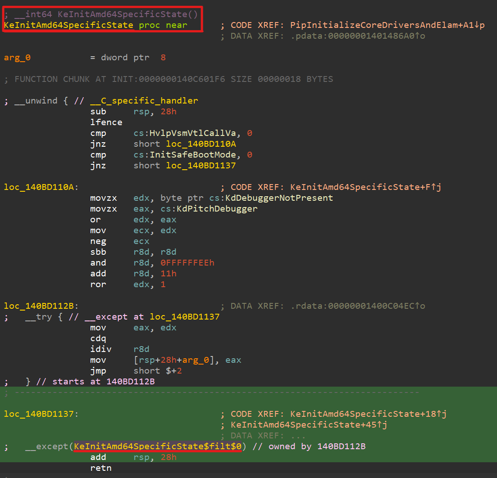Select the 0FFFFFFEEh immediate value

[x=187, y=263]
